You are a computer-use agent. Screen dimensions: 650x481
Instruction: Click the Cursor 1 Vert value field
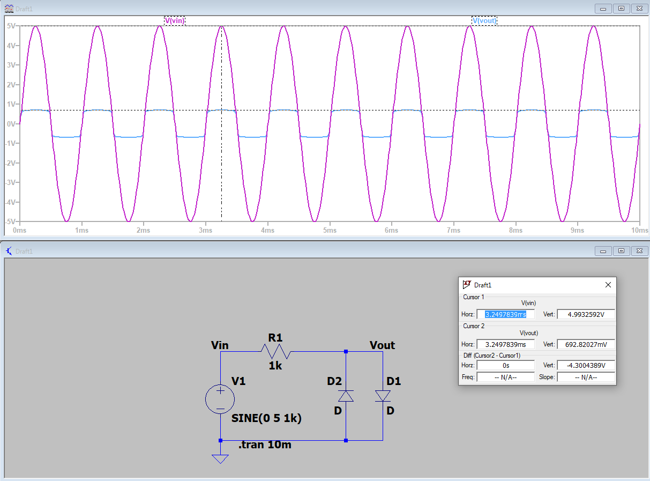click(586, 314)
